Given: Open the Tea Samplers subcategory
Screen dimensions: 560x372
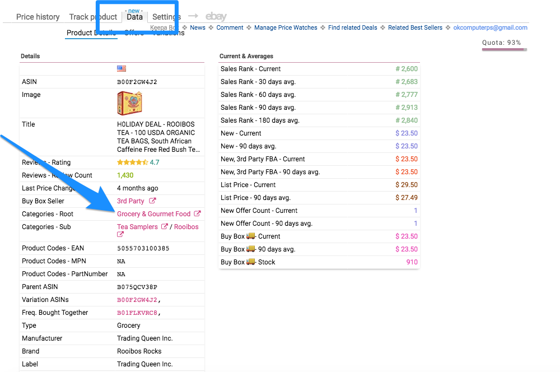Looking at the screenshot, I should coord(138,226).
